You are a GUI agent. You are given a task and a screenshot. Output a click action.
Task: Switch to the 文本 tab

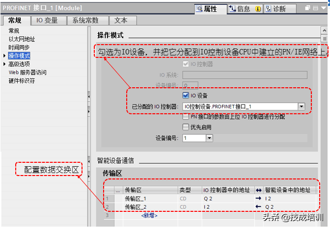point(123,21)
